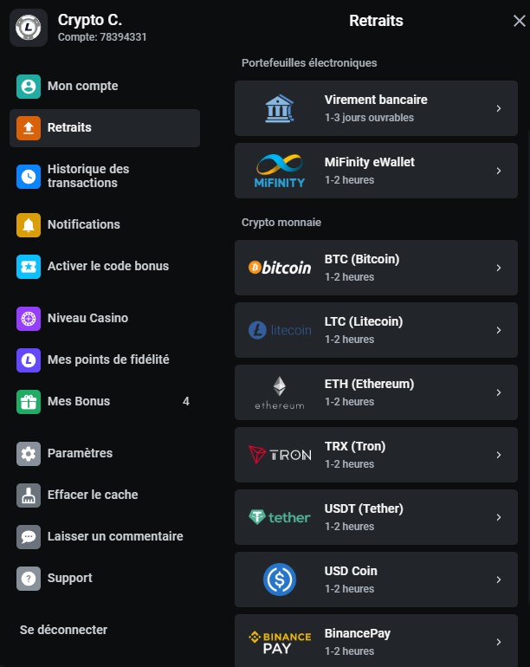Image resolution: width=530 pixels, height=667 pixels.
Task: Click the Effacer le cache broom icon
Action: tap(29, 495)
